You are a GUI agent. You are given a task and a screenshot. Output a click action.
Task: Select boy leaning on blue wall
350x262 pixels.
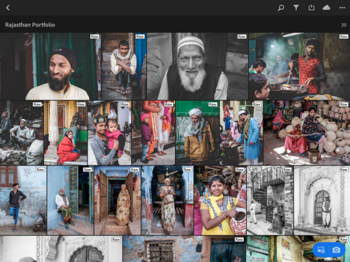pos(23,201)
